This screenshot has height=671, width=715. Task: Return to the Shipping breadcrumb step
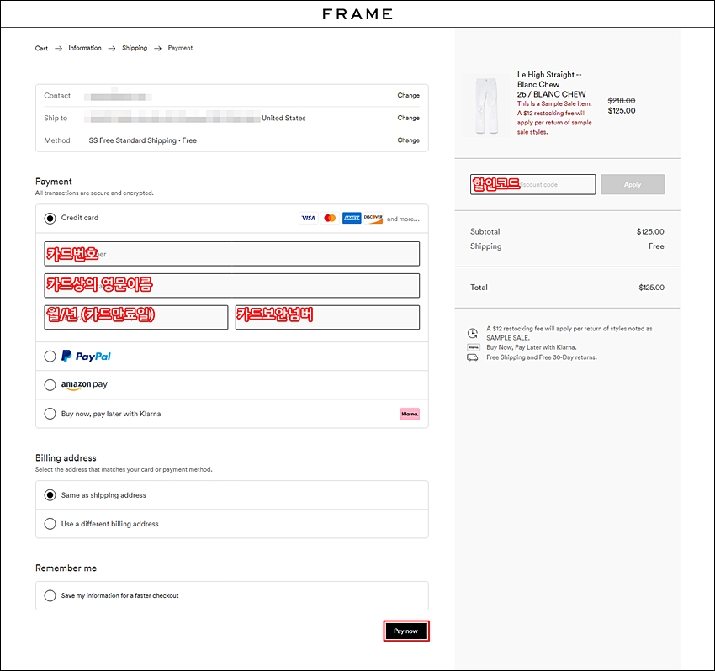(x=135, y=48)
